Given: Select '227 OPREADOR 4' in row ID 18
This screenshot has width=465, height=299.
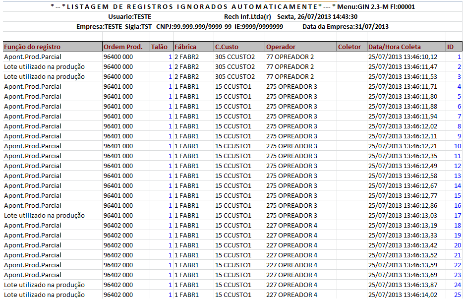Looking at the screenshot, I should pyautogui.click(x=291, y=226).
